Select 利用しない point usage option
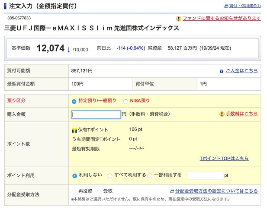267x216 pixels. tap(74, 176)
